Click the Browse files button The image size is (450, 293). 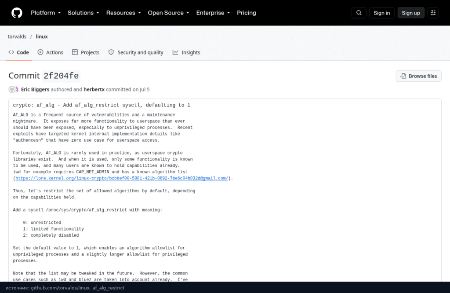(x=418, y=76)
